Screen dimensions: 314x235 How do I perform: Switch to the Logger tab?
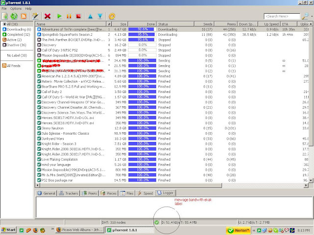click(165, 193)
